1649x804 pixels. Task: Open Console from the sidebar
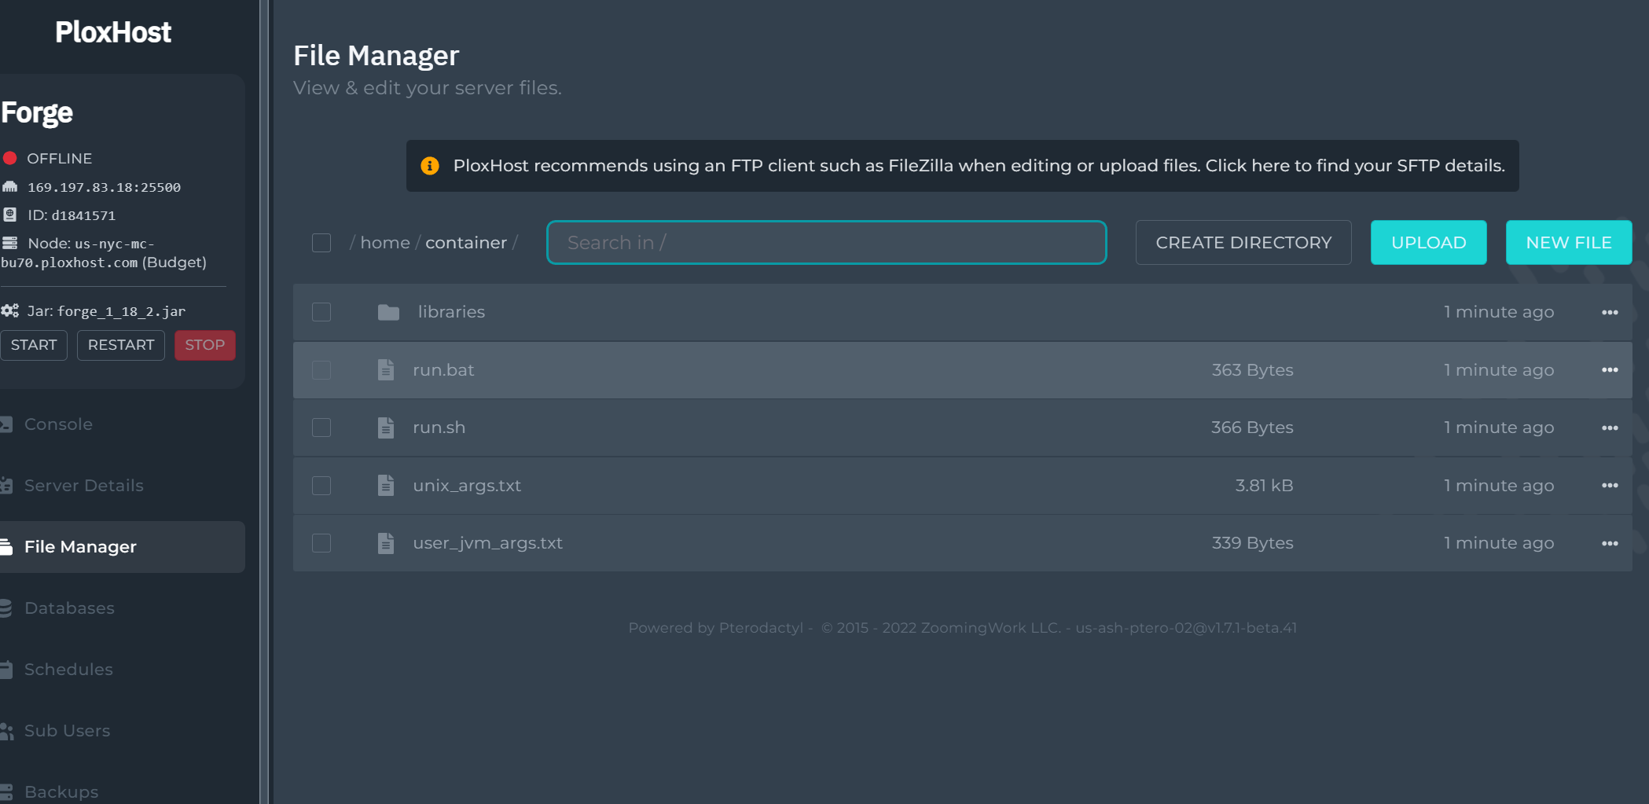[x=58, y=424]
